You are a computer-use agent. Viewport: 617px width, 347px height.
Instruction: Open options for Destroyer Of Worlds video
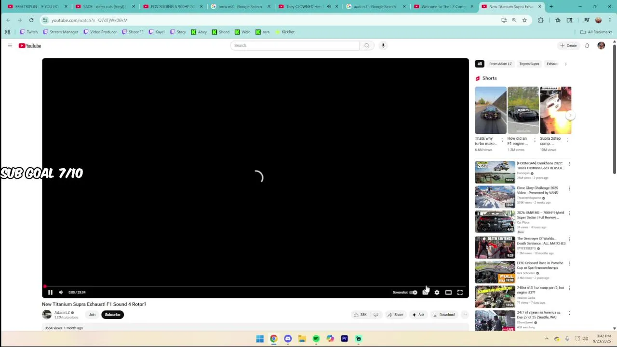click(569, 239)
